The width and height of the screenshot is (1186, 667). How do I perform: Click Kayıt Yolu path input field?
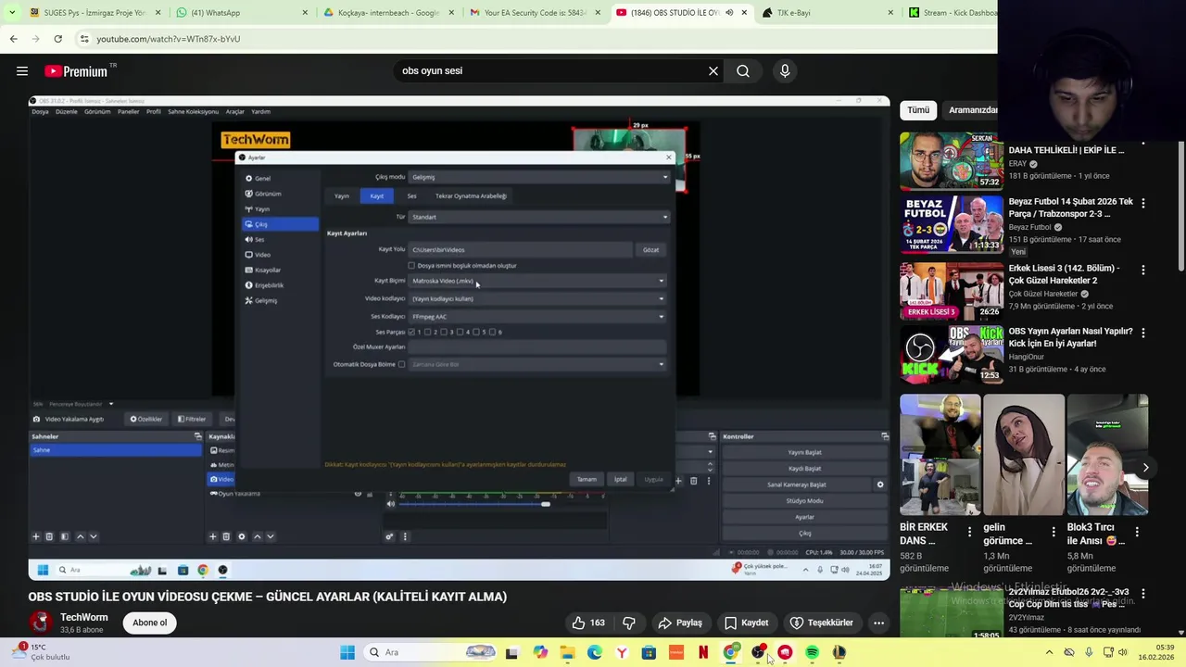pyautogui.click(x=521, y=250)
